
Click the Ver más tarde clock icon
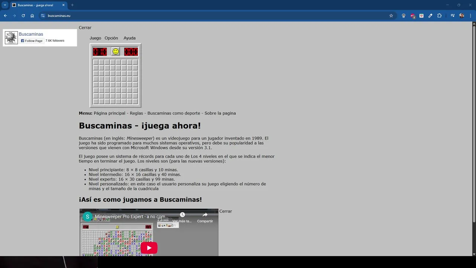182,215
